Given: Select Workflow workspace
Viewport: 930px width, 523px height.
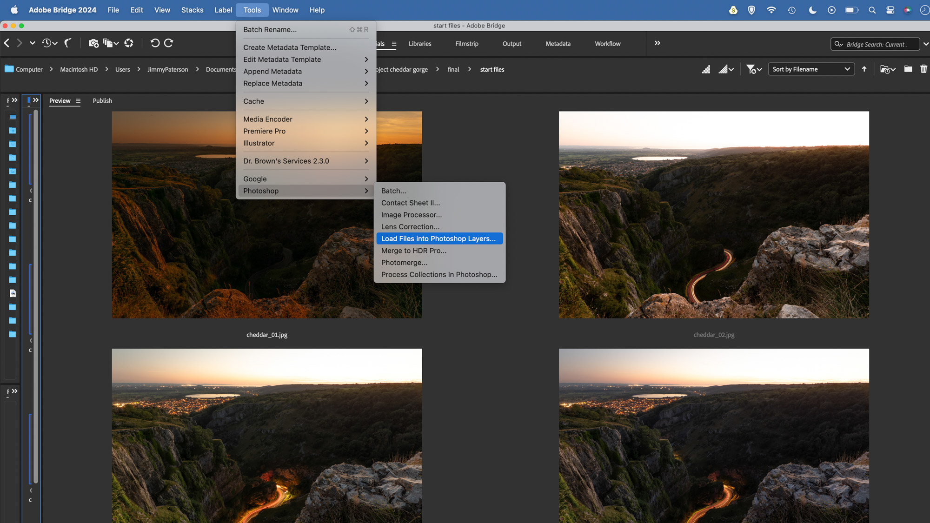Looking at the screenshot, I should pyautogui.click(x=608, y=44).
